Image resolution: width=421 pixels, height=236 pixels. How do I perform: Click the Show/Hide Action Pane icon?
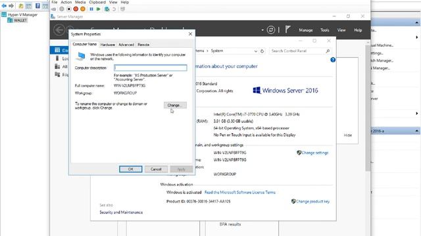(45, 6)
